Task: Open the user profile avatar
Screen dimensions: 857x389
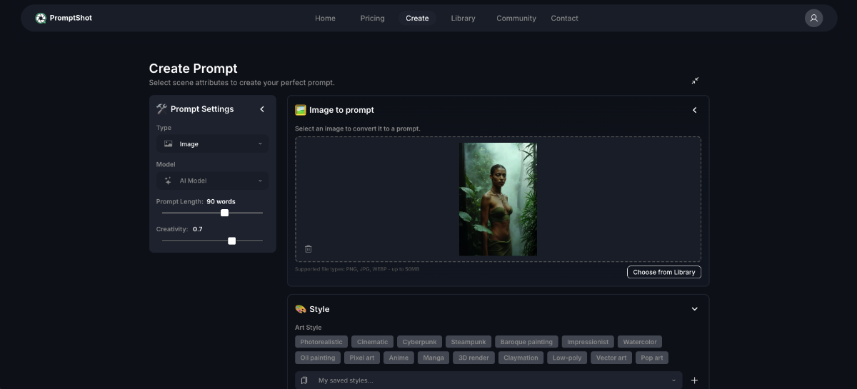Action: (x=813, y=18)
